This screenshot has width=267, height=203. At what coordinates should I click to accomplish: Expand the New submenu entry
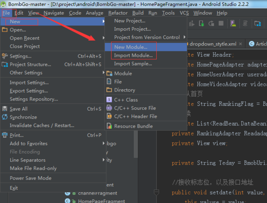[53, 21]
